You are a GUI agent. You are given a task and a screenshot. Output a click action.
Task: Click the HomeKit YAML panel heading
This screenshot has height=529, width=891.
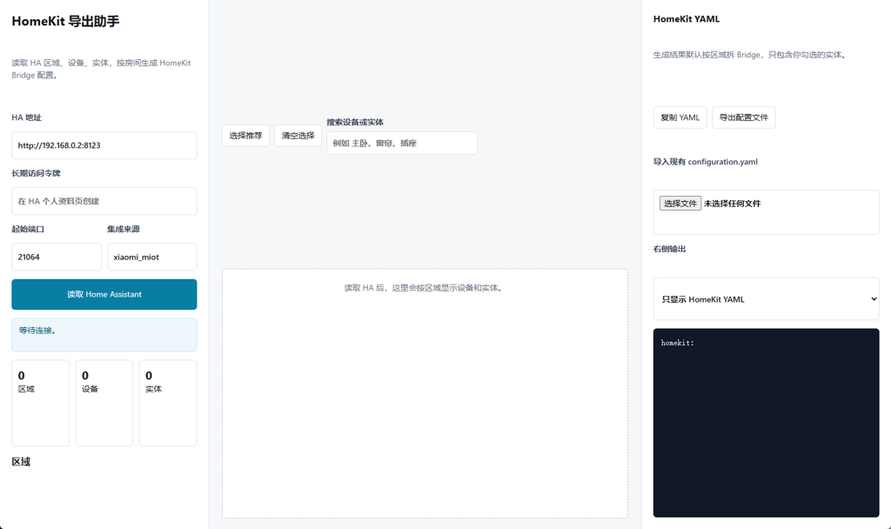click(x=687, y=19)
